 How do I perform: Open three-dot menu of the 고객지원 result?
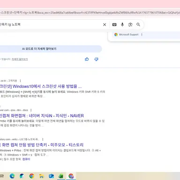pyautogui.click(x=20, y=81)
